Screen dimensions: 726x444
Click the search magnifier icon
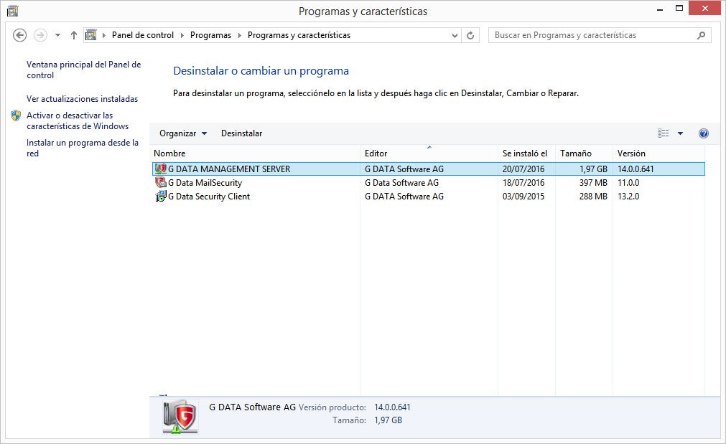(x=701, y=35)
